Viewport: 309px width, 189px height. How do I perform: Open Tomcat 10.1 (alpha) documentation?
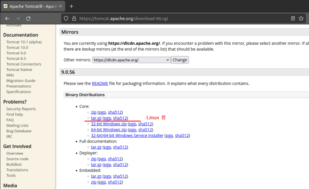[x=24, y=42]
